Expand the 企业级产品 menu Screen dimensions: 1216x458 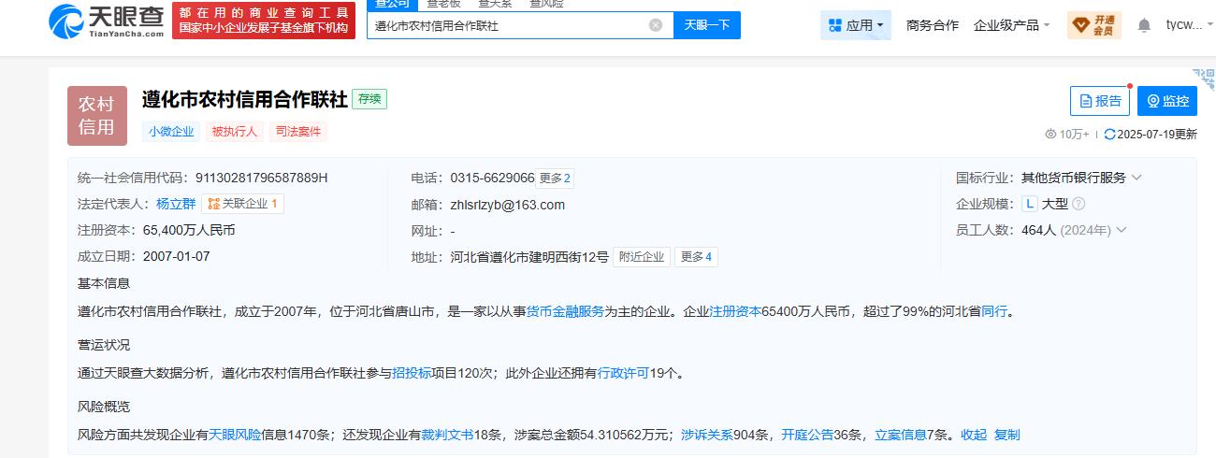tap(1011, 25)
